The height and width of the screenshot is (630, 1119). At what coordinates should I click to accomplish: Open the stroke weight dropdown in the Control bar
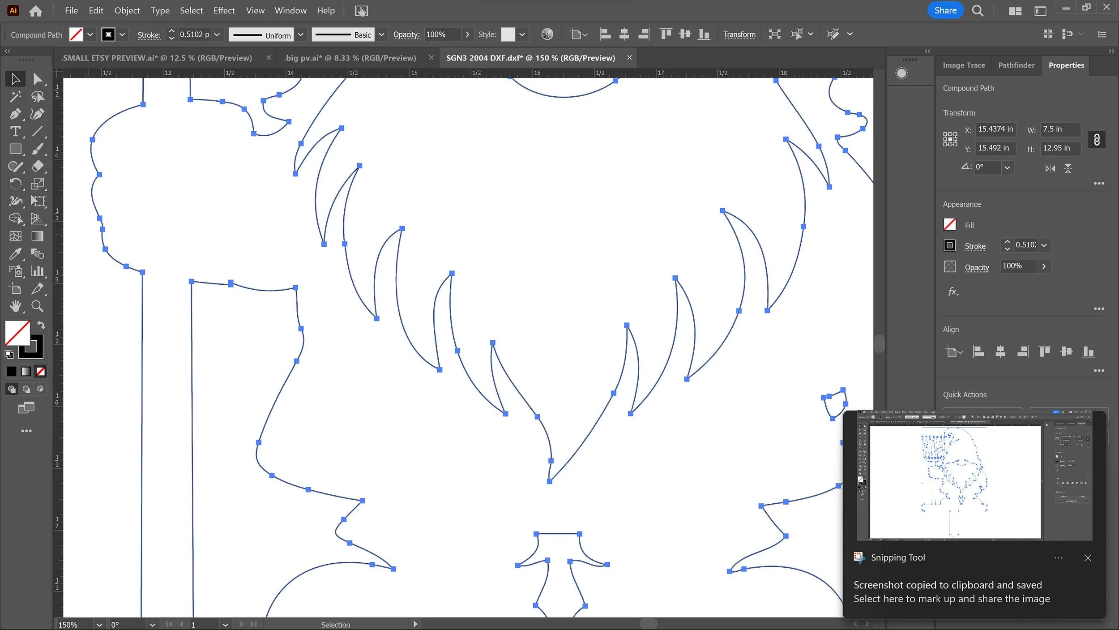[x=217, y=34]
